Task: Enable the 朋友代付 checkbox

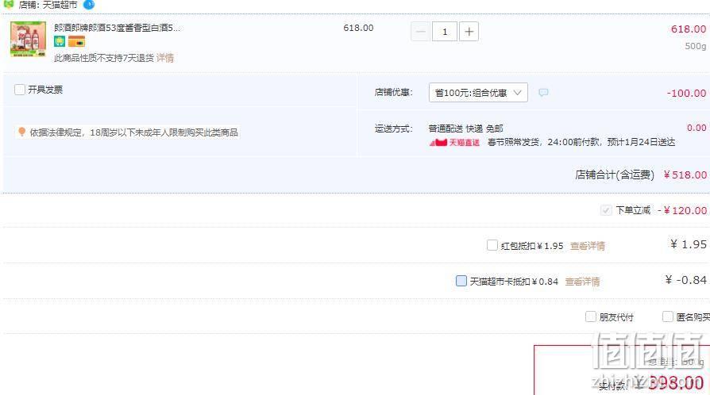Action: click(x=590, y=316)
